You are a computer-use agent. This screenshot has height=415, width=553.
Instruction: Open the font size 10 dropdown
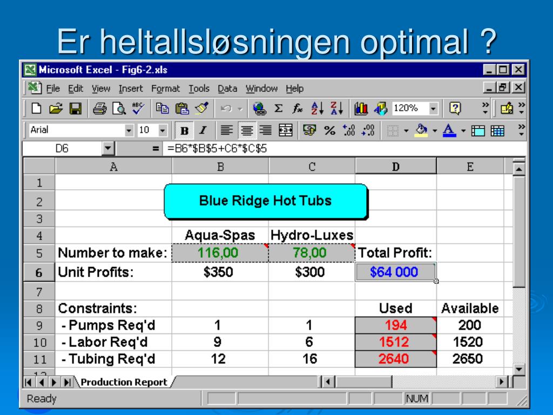point(162,131)
